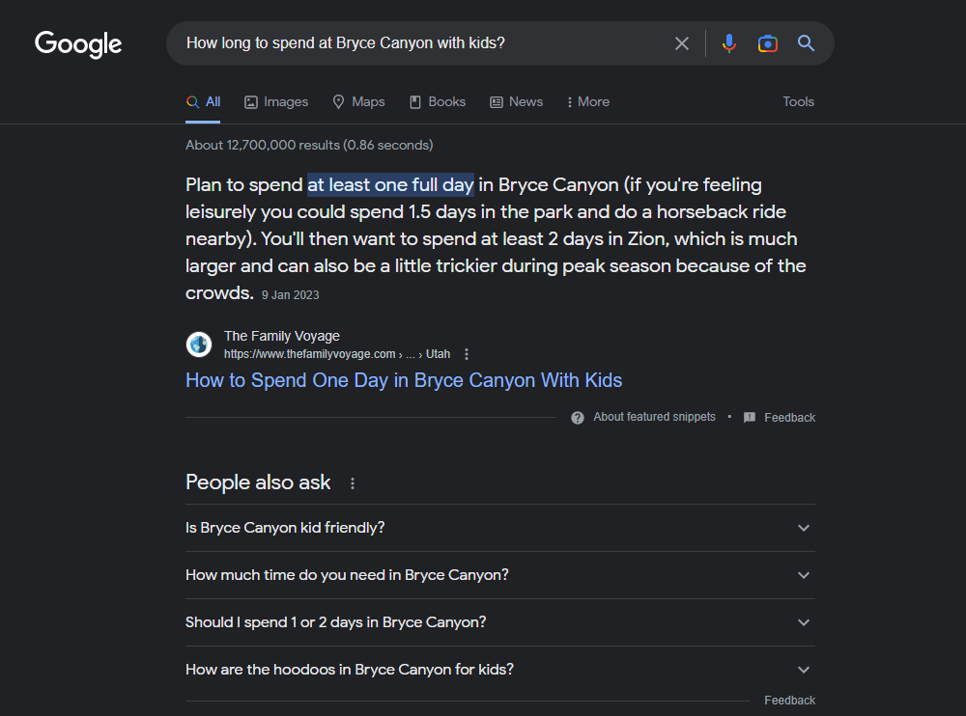Select the All results tab
Screen dimensions: 966x716
coord(203,102)
